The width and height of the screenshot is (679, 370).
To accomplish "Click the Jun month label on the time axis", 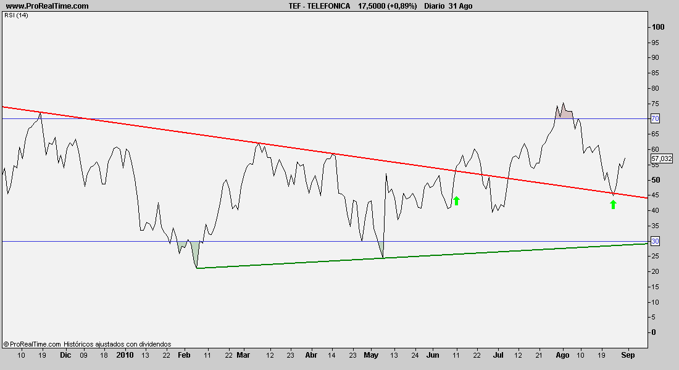I will coord(433,355).
